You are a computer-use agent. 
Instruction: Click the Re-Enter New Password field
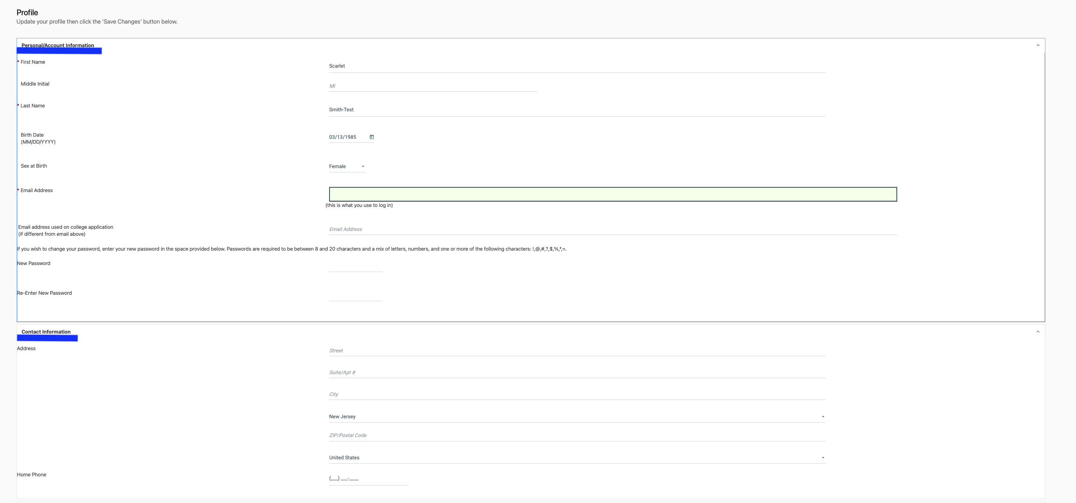356,296
